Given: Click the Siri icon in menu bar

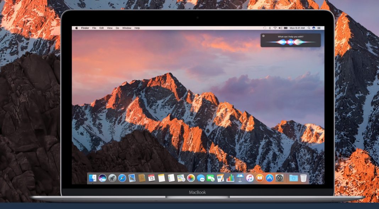Looking at the screenshot, I should (314, 28).
